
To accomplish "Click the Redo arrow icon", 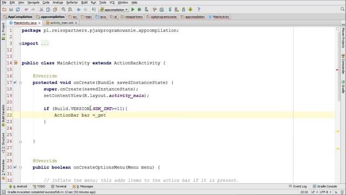I will 33,10.
